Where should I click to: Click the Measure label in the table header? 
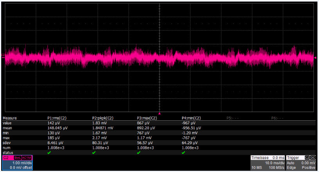click(9, 118)
